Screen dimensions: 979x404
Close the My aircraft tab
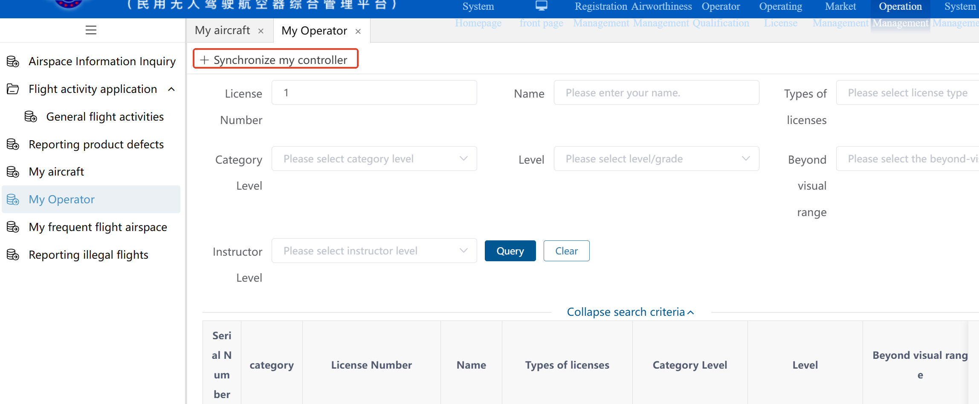(261, 31)
